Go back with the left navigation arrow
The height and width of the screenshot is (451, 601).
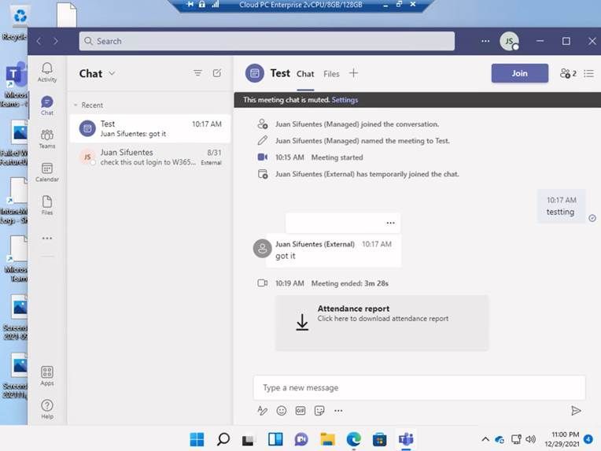(x=39, y=41)
